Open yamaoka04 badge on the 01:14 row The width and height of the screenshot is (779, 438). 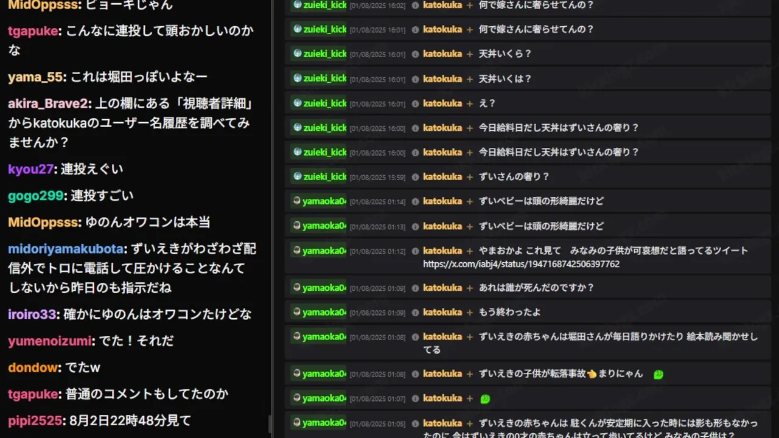click(318, 201)
